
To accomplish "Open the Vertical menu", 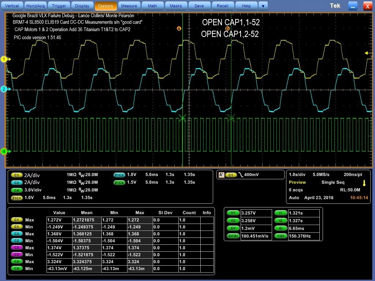I will (12, 6).
